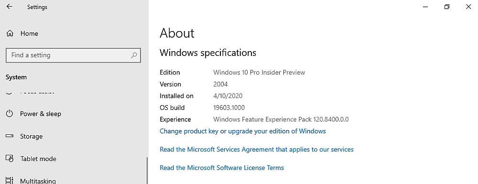
Task: Open the Microsoft Software License Terms link
Action: pos(222,168)
